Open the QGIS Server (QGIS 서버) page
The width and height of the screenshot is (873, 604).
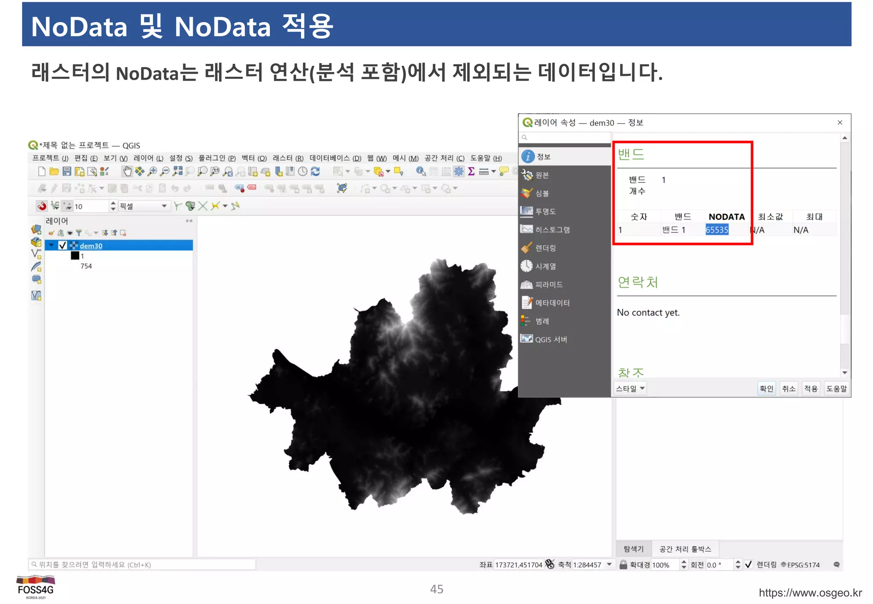[x=565, y=339]
